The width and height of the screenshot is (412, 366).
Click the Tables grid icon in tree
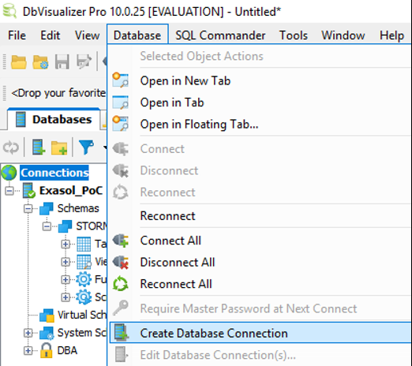click(x=84, y=245)
